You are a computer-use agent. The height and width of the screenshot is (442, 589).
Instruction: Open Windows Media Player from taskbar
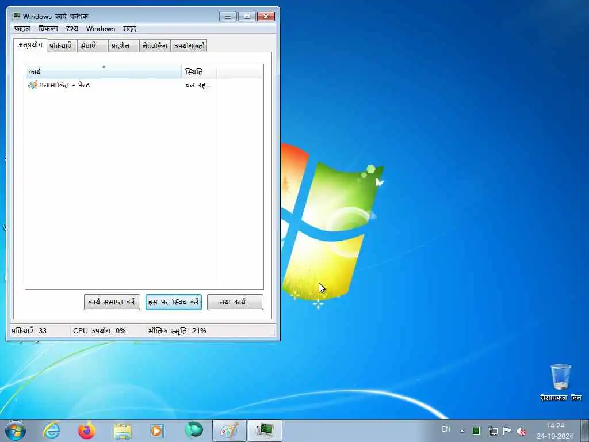point(157,430)
